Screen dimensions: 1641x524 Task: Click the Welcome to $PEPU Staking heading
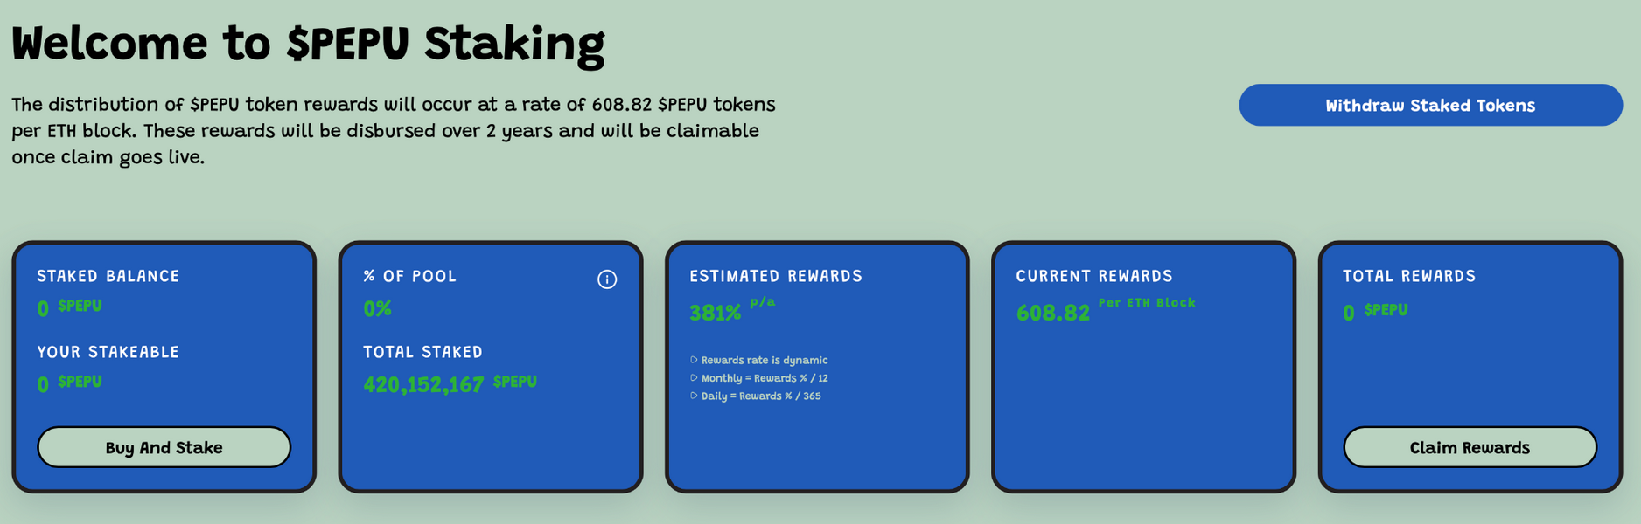tap(308, 44)
